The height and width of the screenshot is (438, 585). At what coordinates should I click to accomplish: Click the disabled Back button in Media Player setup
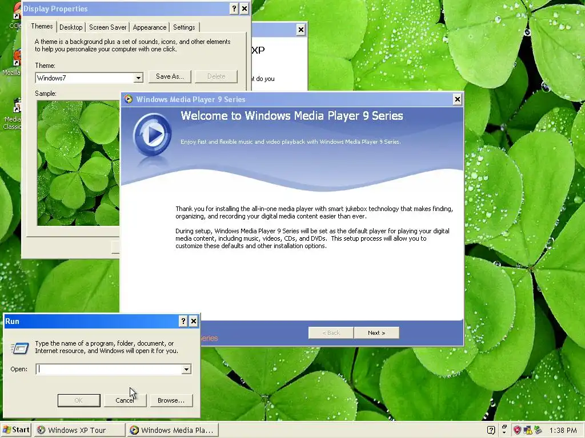(x=331, y=332)
